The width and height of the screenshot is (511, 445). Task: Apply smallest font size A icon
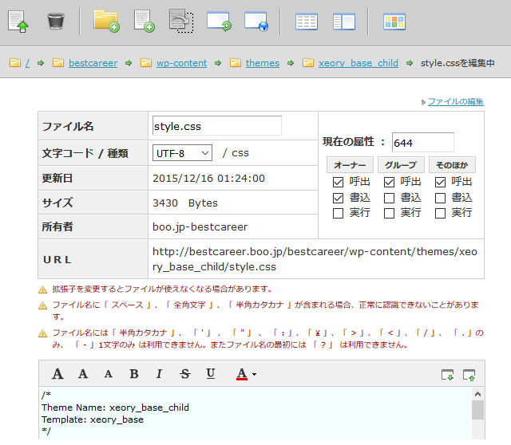(109, 374)
